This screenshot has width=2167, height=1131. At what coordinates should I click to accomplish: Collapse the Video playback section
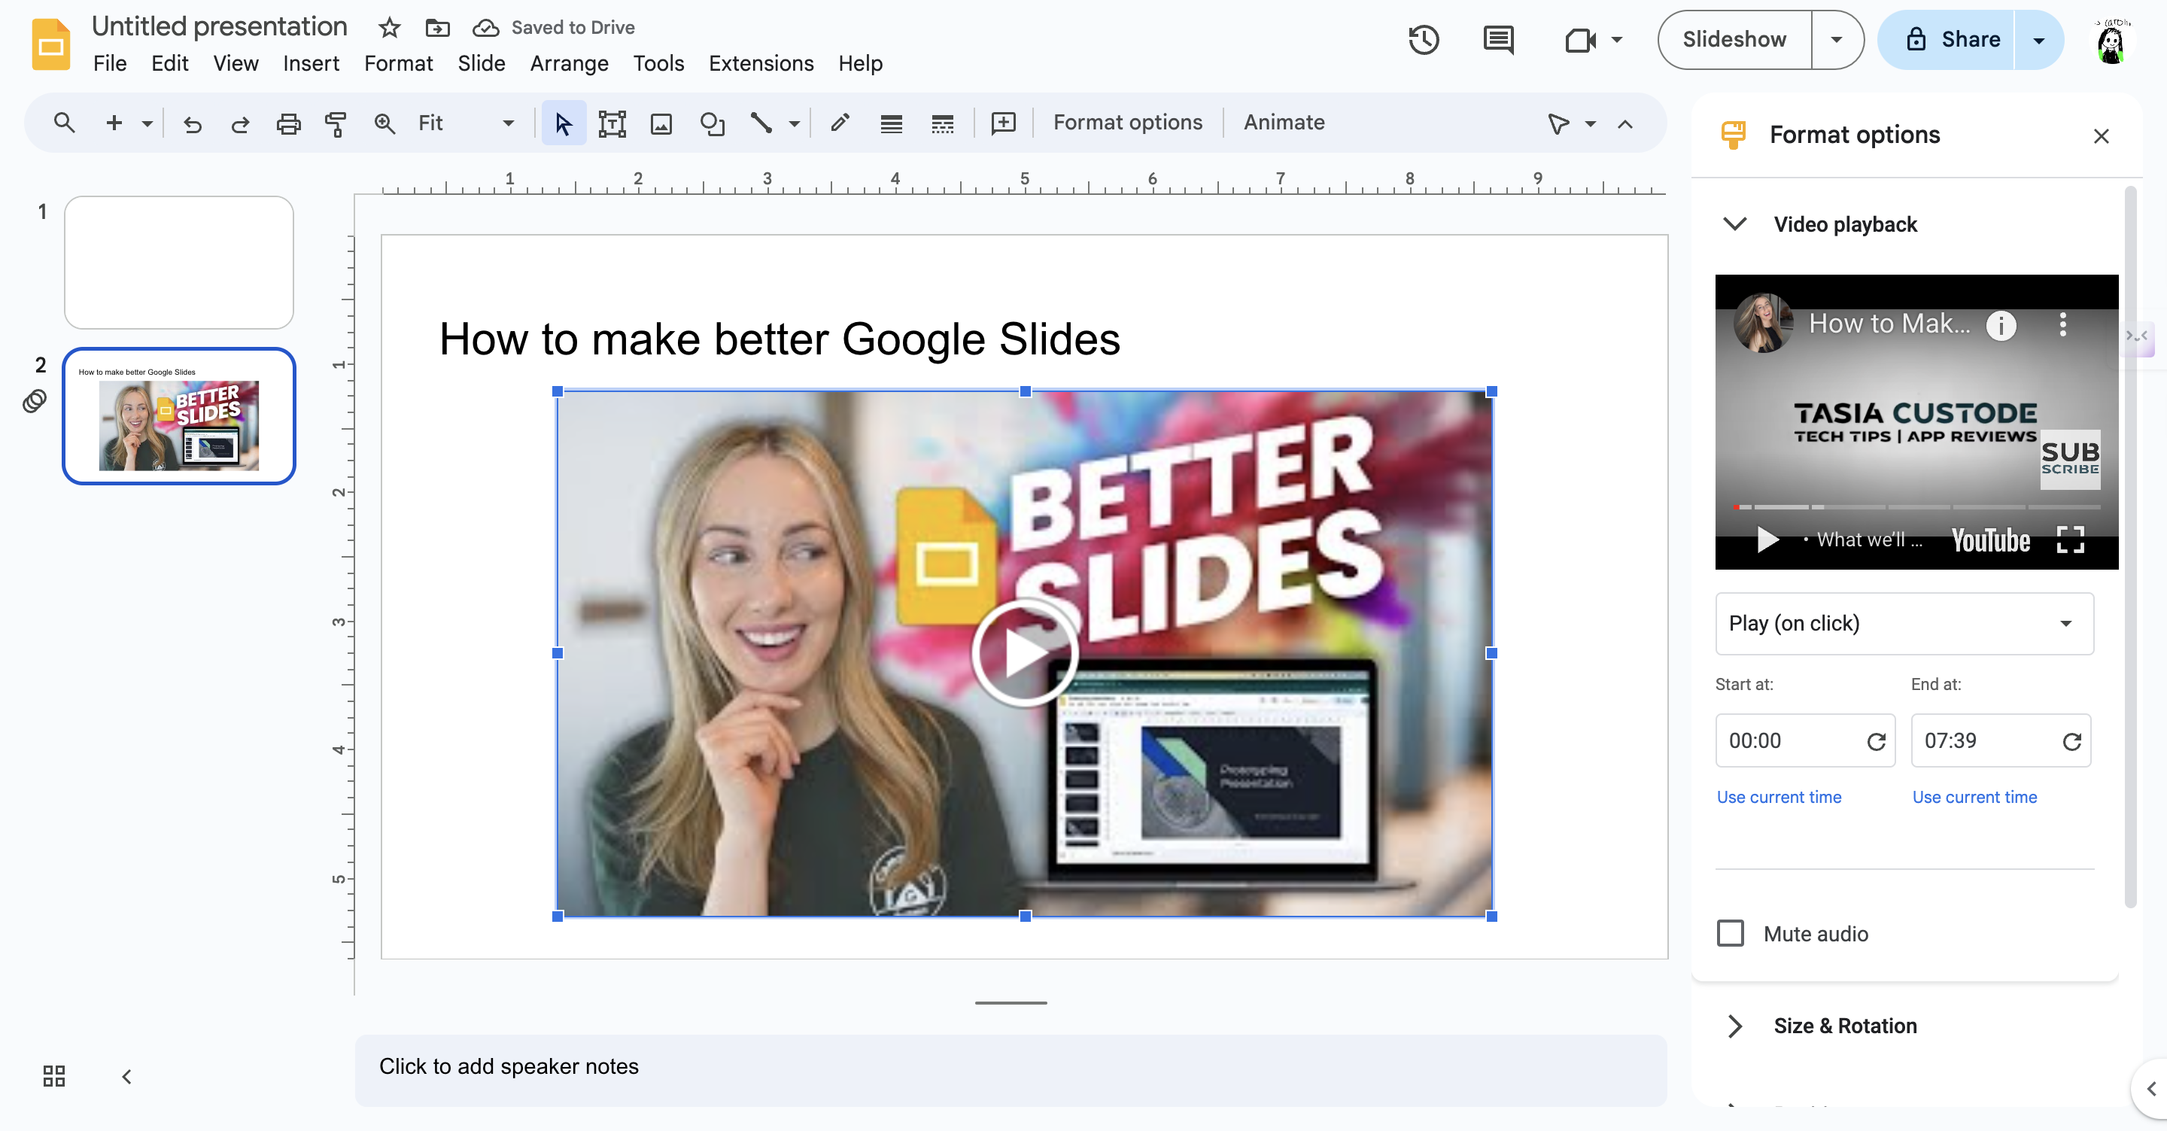point(1734,223)
